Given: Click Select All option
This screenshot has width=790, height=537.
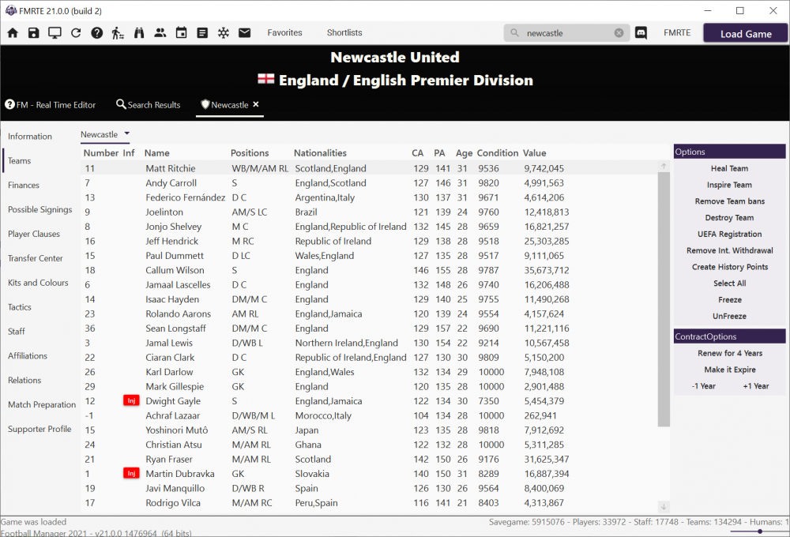Looking at the screenshot, I should point(729,283).
